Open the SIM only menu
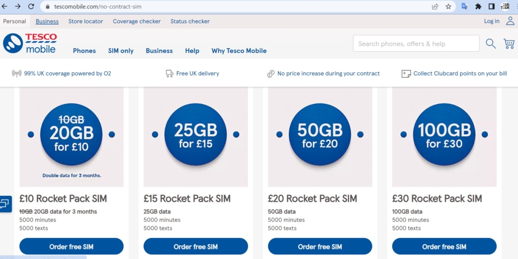 pos(121,51)
